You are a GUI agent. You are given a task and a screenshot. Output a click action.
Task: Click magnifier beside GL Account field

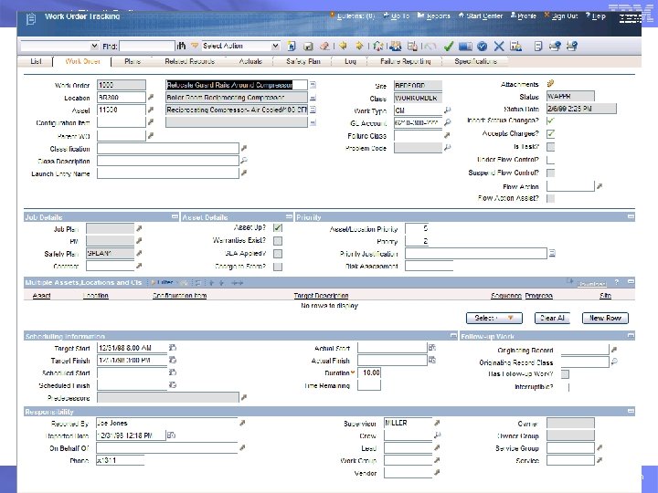pyautogui.click(x=447, y=122)
